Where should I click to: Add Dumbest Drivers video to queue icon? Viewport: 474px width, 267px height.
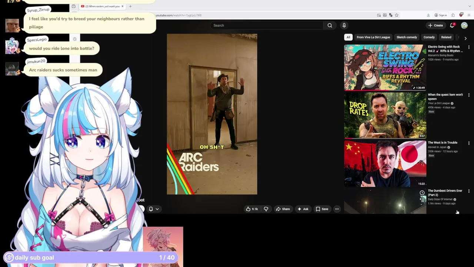422,200
